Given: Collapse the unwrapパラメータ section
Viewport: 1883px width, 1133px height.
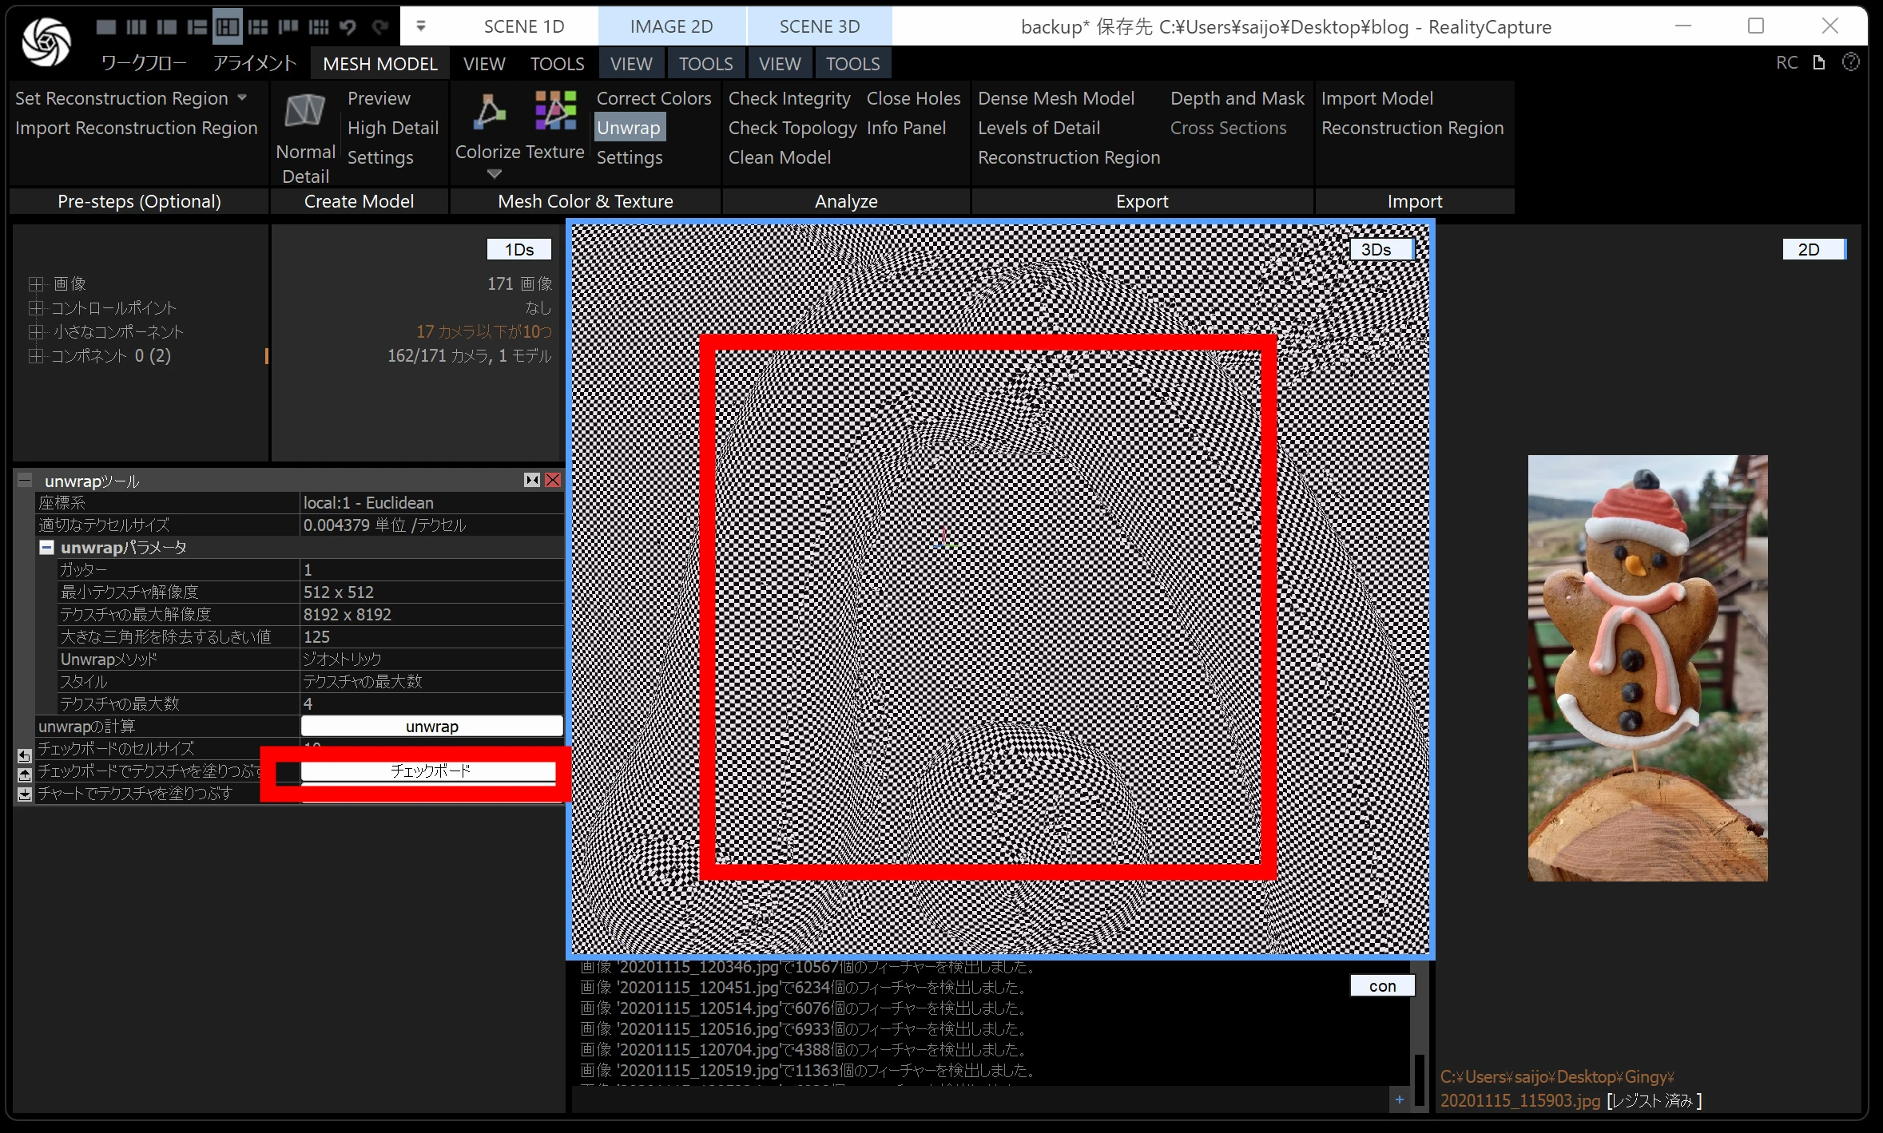Looking at the screenshot, I should (47, 547).
